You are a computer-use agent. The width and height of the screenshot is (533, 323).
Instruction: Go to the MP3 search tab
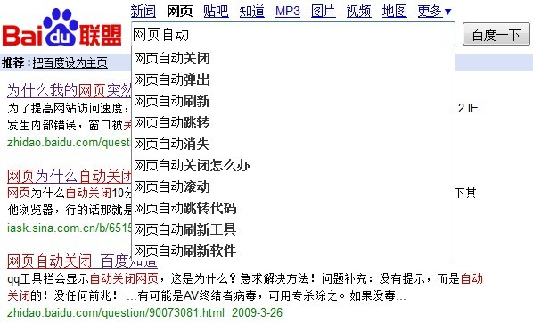point(288,12)
